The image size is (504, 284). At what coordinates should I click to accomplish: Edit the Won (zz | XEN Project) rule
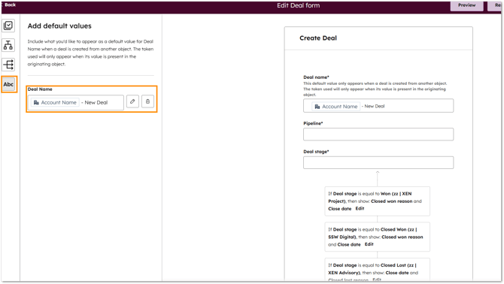click(360, 209)
